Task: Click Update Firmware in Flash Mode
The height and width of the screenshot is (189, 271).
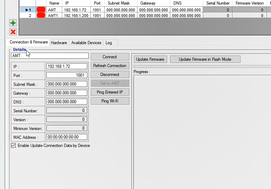Action: (205, 59)
